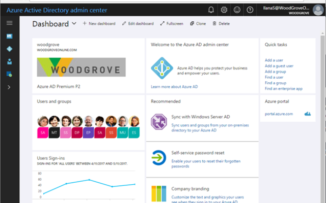This screenshot has height=203, width=326.
Task: Click Find an enterprise app
Action: tap(284, 89)
